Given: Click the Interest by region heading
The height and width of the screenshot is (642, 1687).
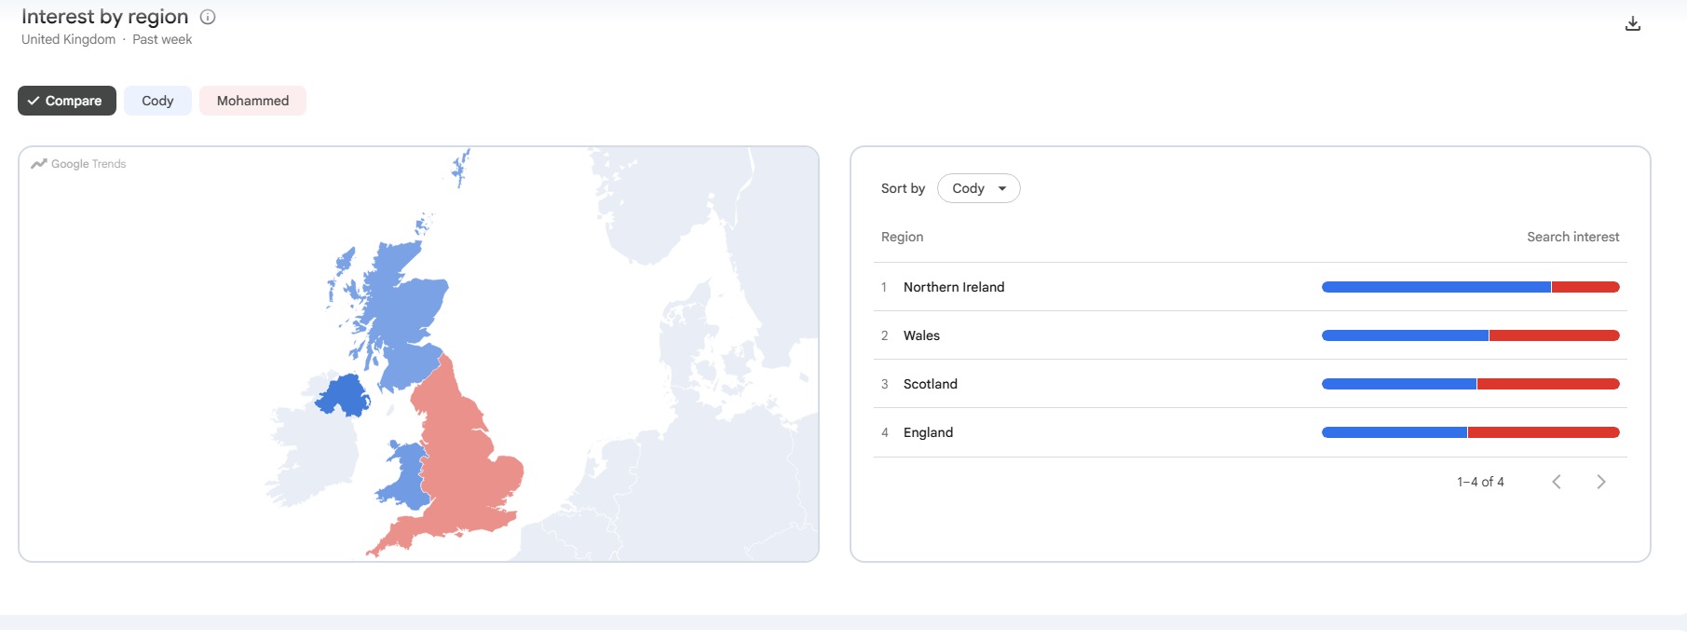Looking at the screenshot, I should [104, 17].
